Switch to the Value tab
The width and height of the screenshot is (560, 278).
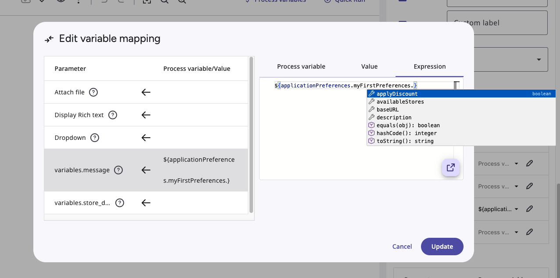tap(369, 66)
